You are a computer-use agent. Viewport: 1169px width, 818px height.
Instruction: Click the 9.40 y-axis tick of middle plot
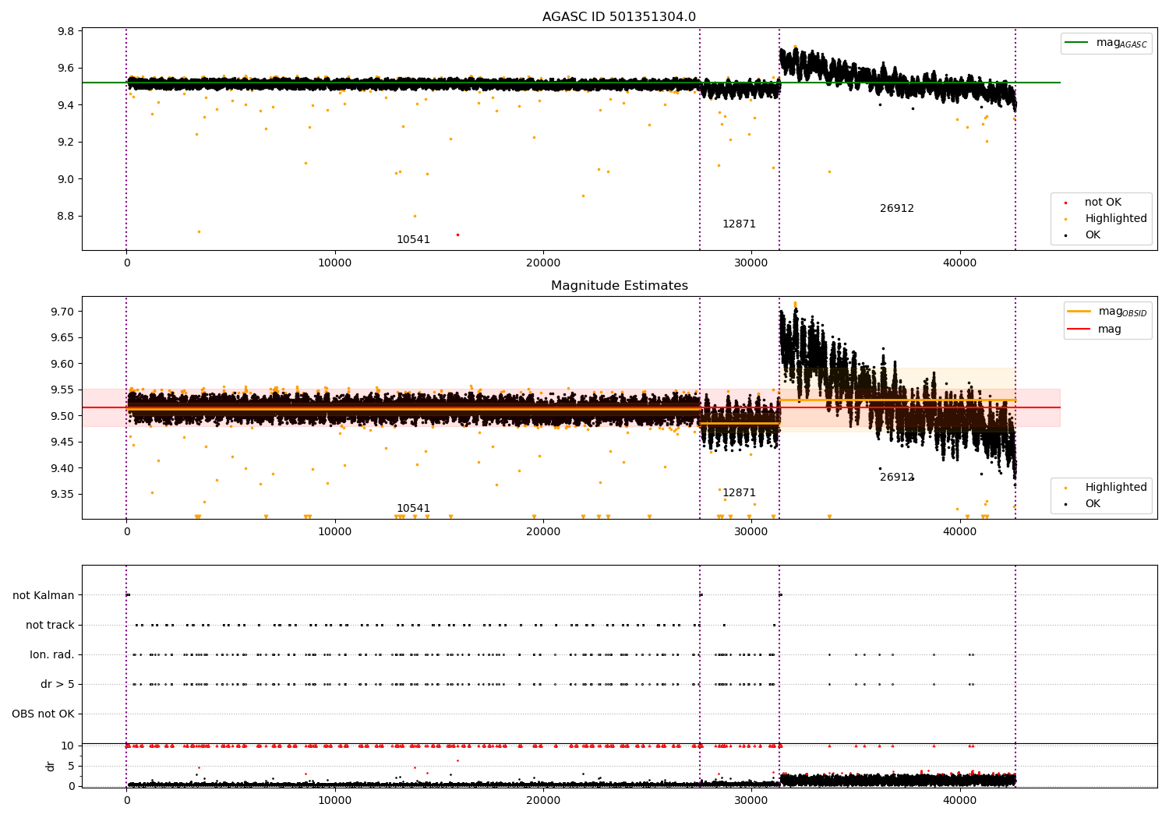(62, 468)
